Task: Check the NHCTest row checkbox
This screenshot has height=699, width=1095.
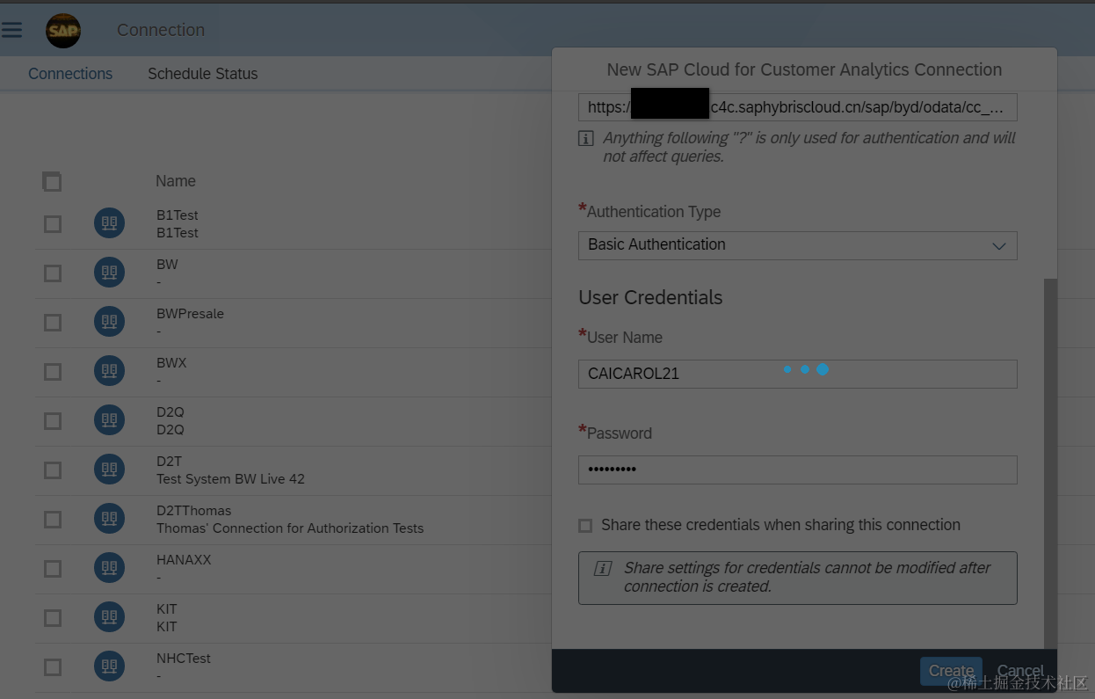Action: [x=53, y=667]
